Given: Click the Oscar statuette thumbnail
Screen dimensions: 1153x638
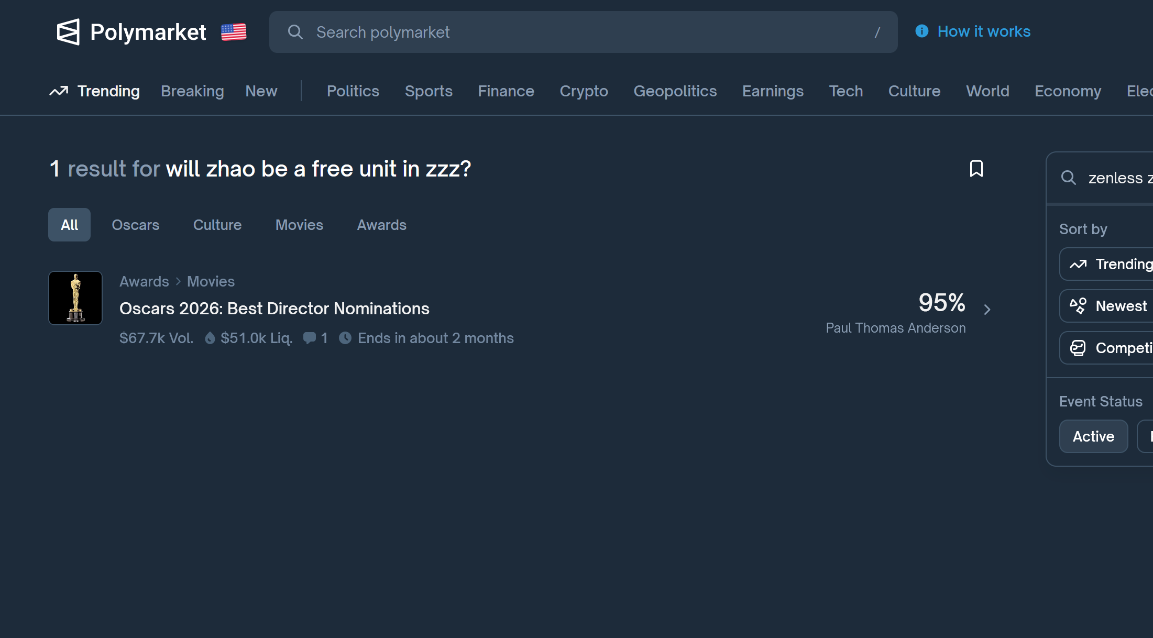Looking at the screenshot, I should (x=75, y=298).
